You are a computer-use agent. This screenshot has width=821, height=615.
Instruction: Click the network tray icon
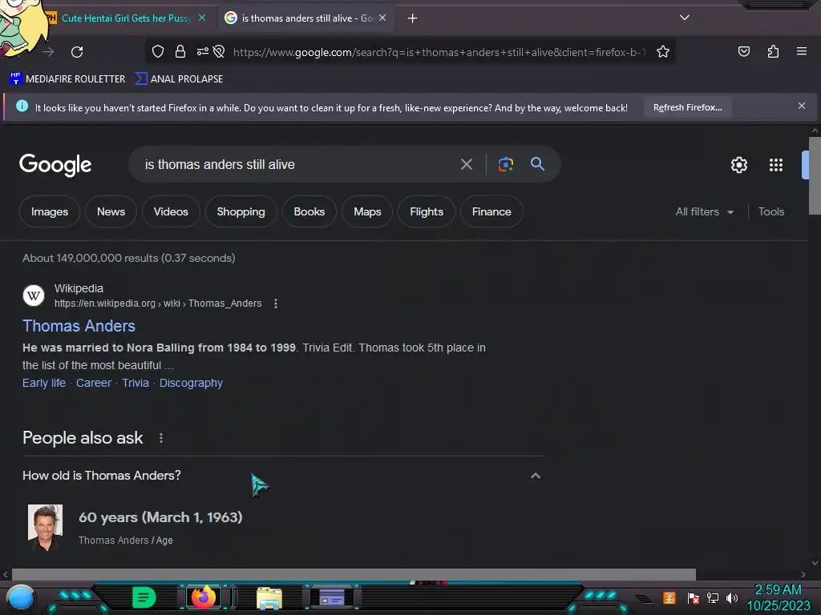click(x=712, y=597)
